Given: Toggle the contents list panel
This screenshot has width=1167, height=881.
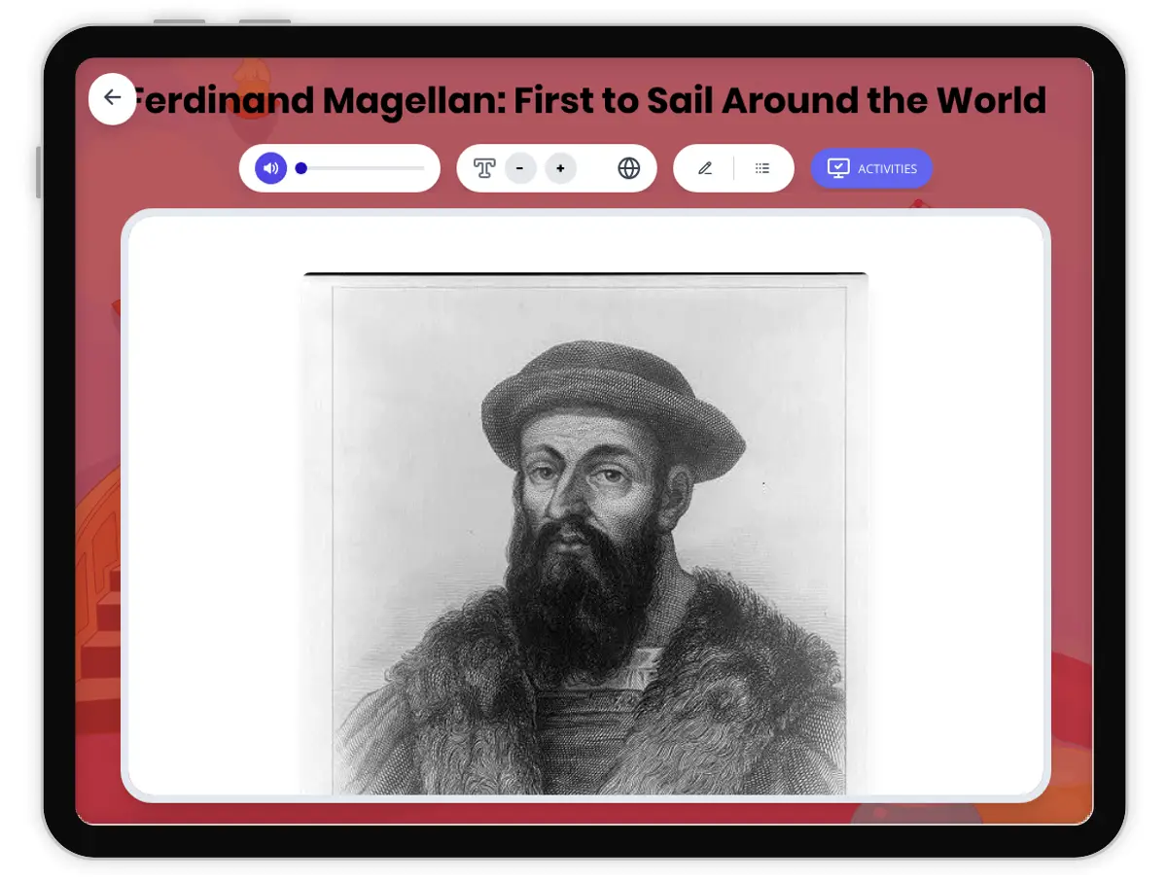Looking at the screenshot, I should coord(762,167).
